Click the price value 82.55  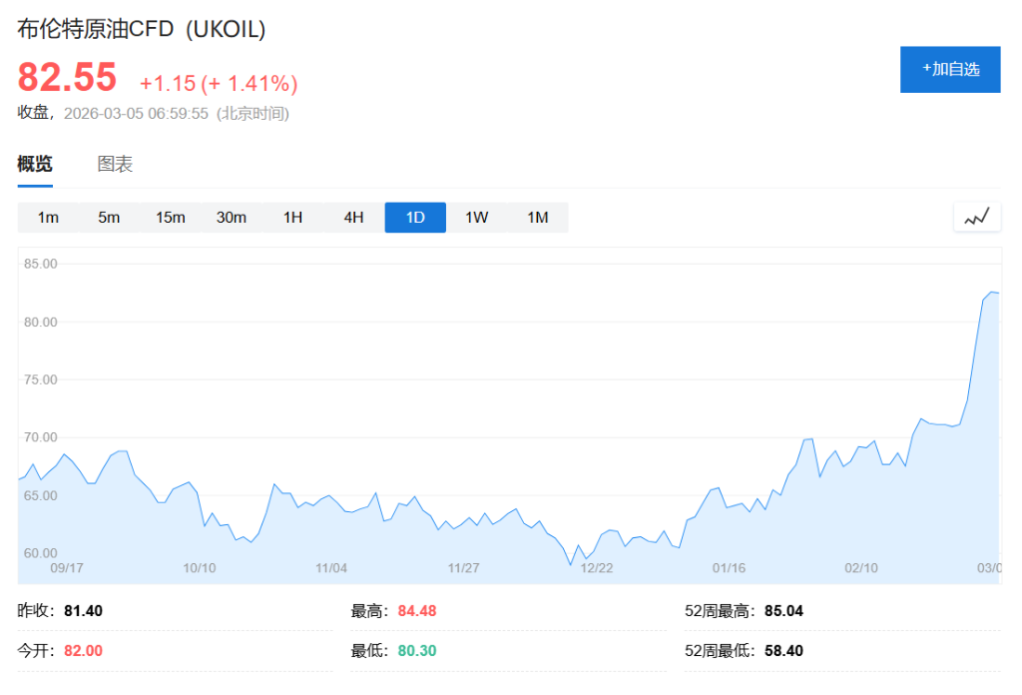point(65,76)
